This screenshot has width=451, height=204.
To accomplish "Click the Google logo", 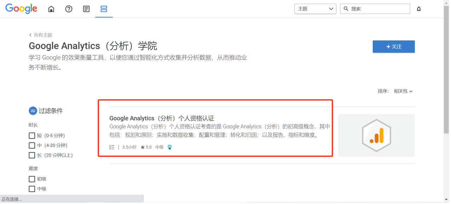I will click(x=21, y=8).
